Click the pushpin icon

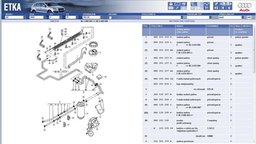pyautogui.click(x=216, y=4)
